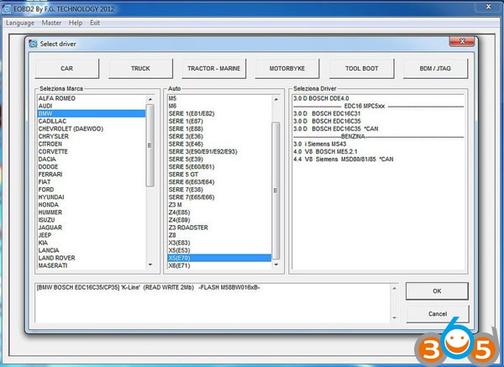Select the CAR category button
Viewport: 504px width, 367px height.
tap(67, 69)
